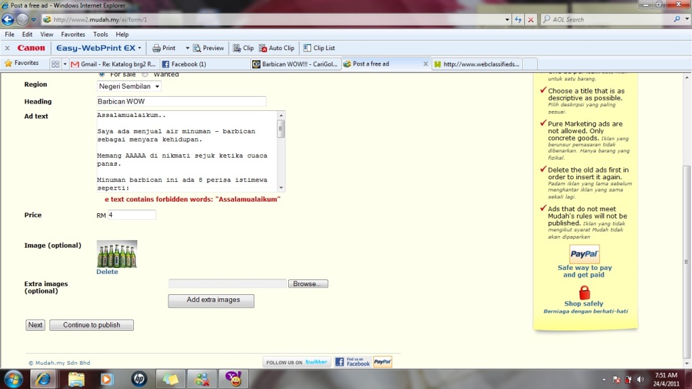This screenshot has width=692, height=389.
Task: Go back with the browser Back arrow
Action: (x=8, y=20)
